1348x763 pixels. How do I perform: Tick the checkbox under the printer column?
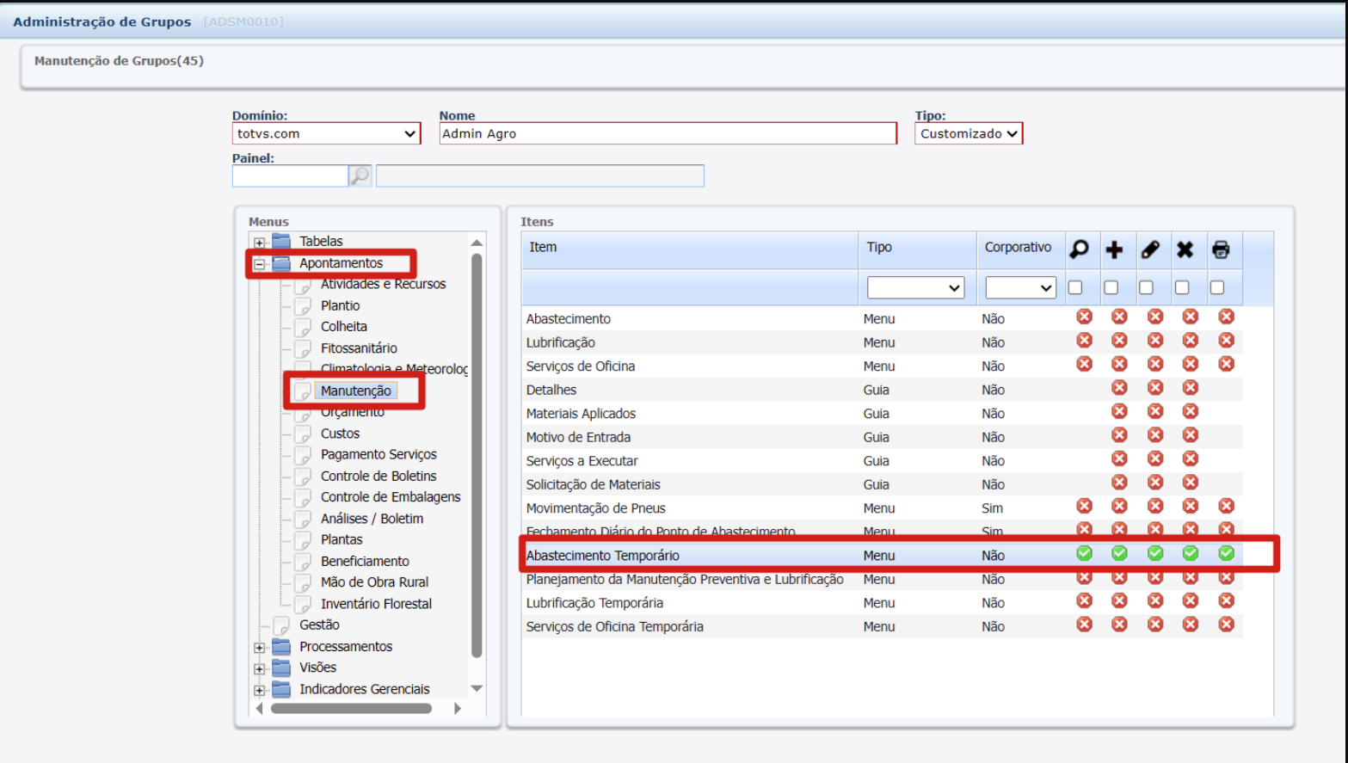(x=1217, y=287)
